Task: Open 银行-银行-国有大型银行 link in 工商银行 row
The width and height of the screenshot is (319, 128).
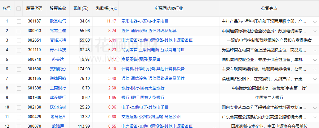Action: [x=143, y=88]
